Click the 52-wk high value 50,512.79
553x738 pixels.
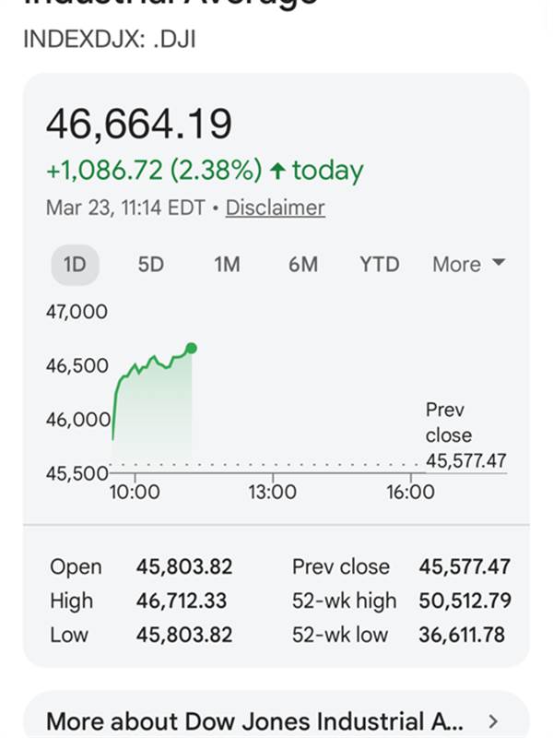pyautogui.click(x=465, y=601)
